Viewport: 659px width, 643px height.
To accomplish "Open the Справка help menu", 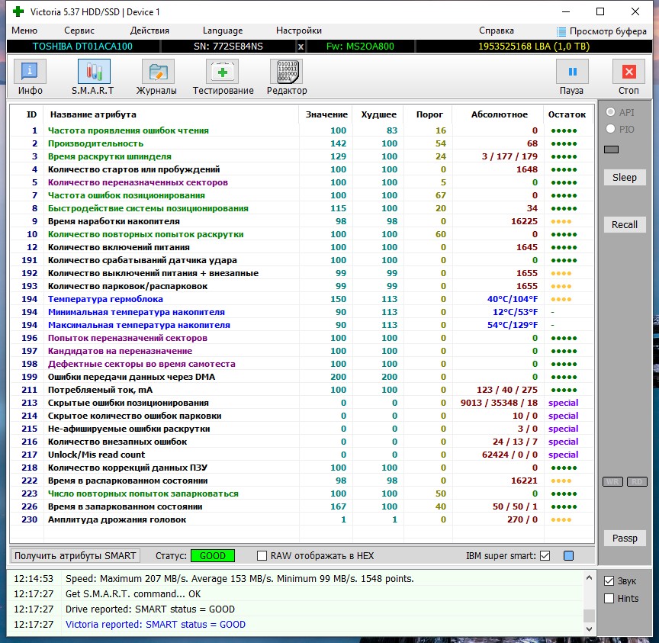I will (497, 31).
